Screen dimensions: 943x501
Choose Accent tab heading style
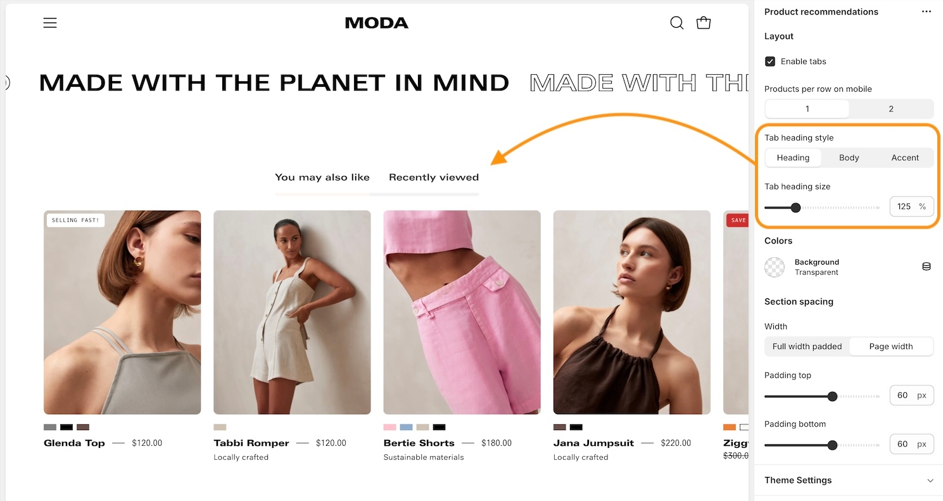pos(905,158)
